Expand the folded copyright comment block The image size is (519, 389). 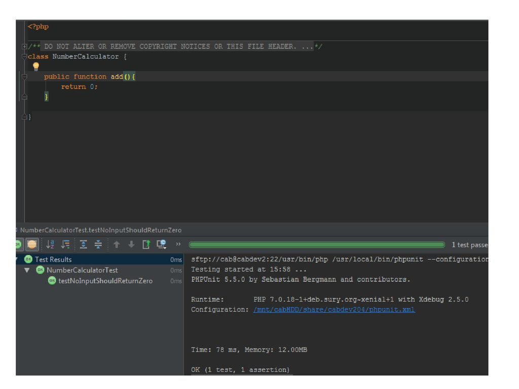[x=24, y=47]
